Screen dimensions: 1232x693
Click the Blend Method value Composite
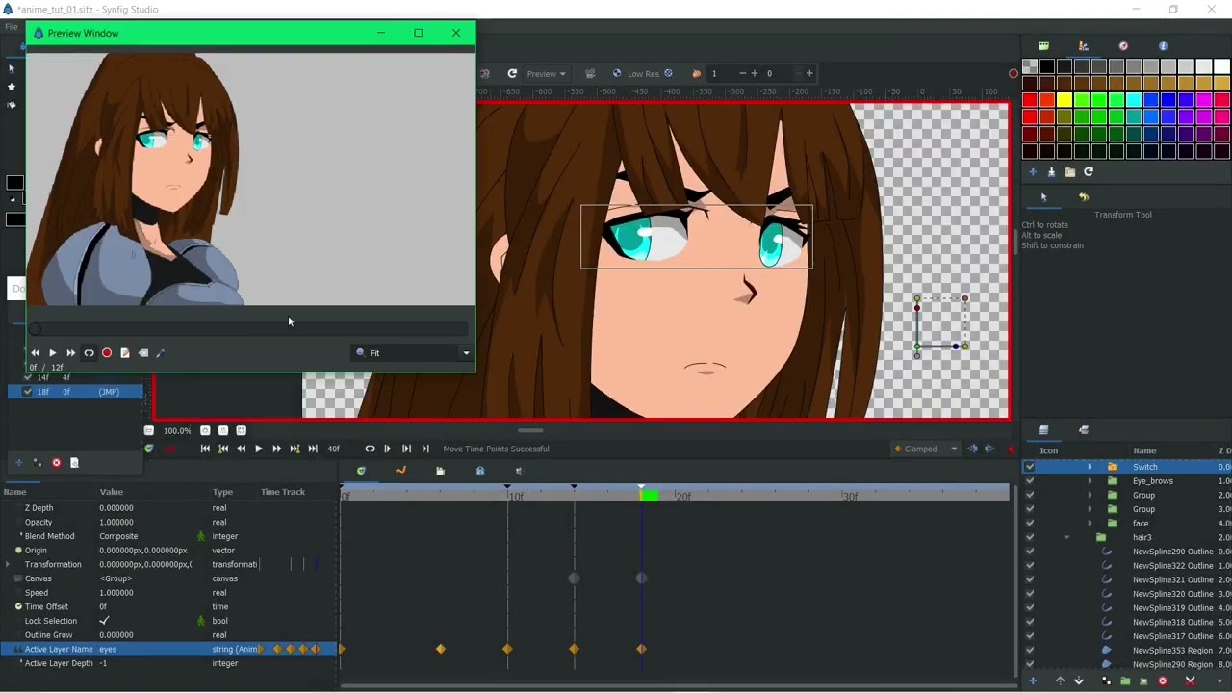point(118,536)
